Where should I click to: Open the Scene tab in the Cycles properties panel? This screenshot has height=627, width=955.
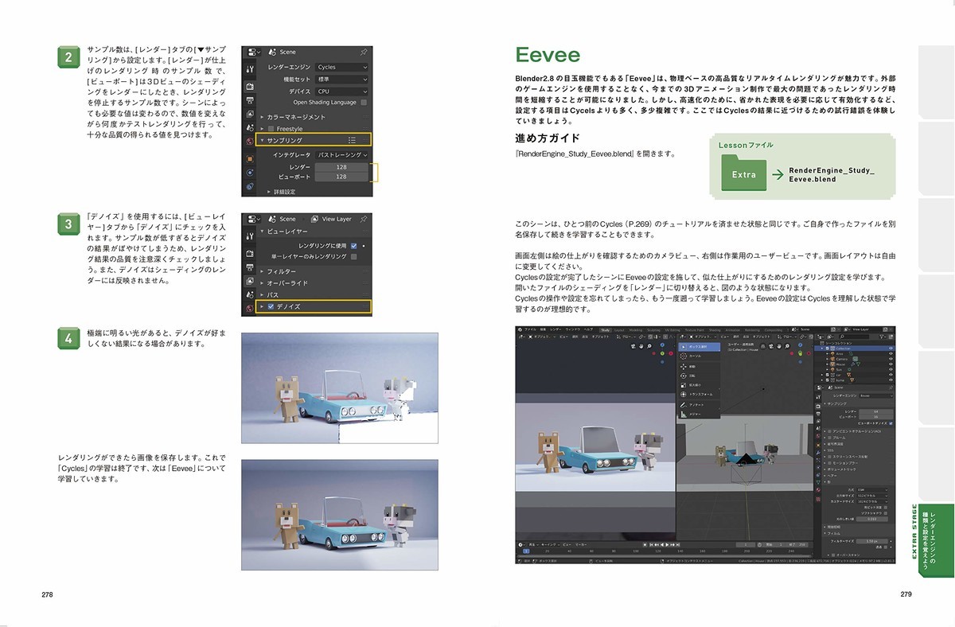(250, 127)
